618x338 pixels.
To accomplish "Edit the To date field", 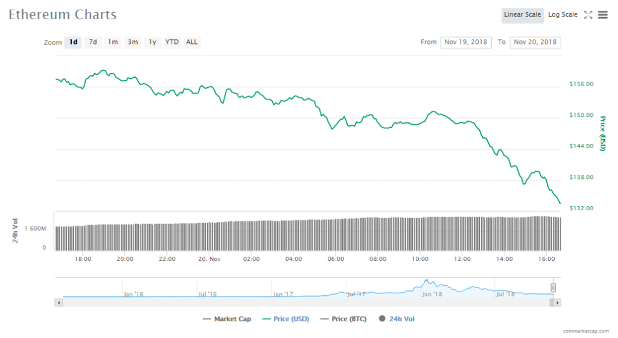I will 535,42.
